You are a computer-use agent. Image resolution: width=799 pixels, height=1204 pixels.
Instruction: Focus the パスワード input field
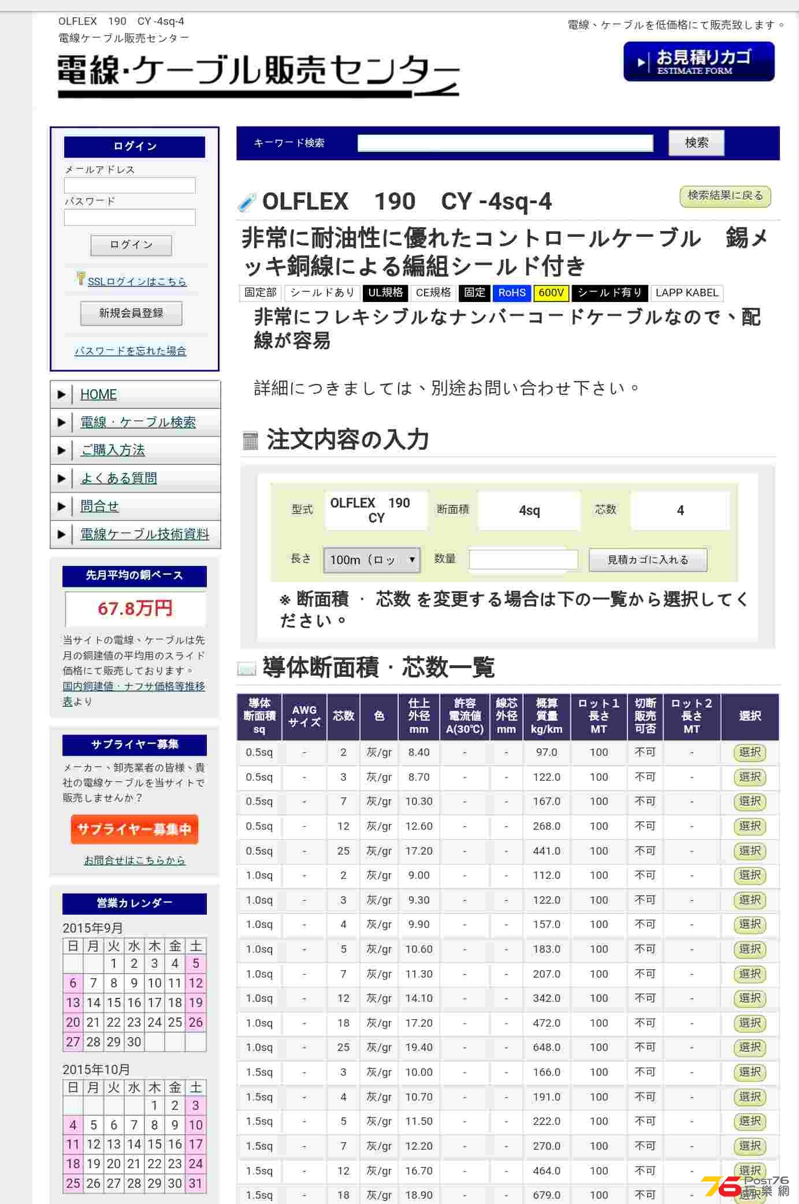point(129,217)
